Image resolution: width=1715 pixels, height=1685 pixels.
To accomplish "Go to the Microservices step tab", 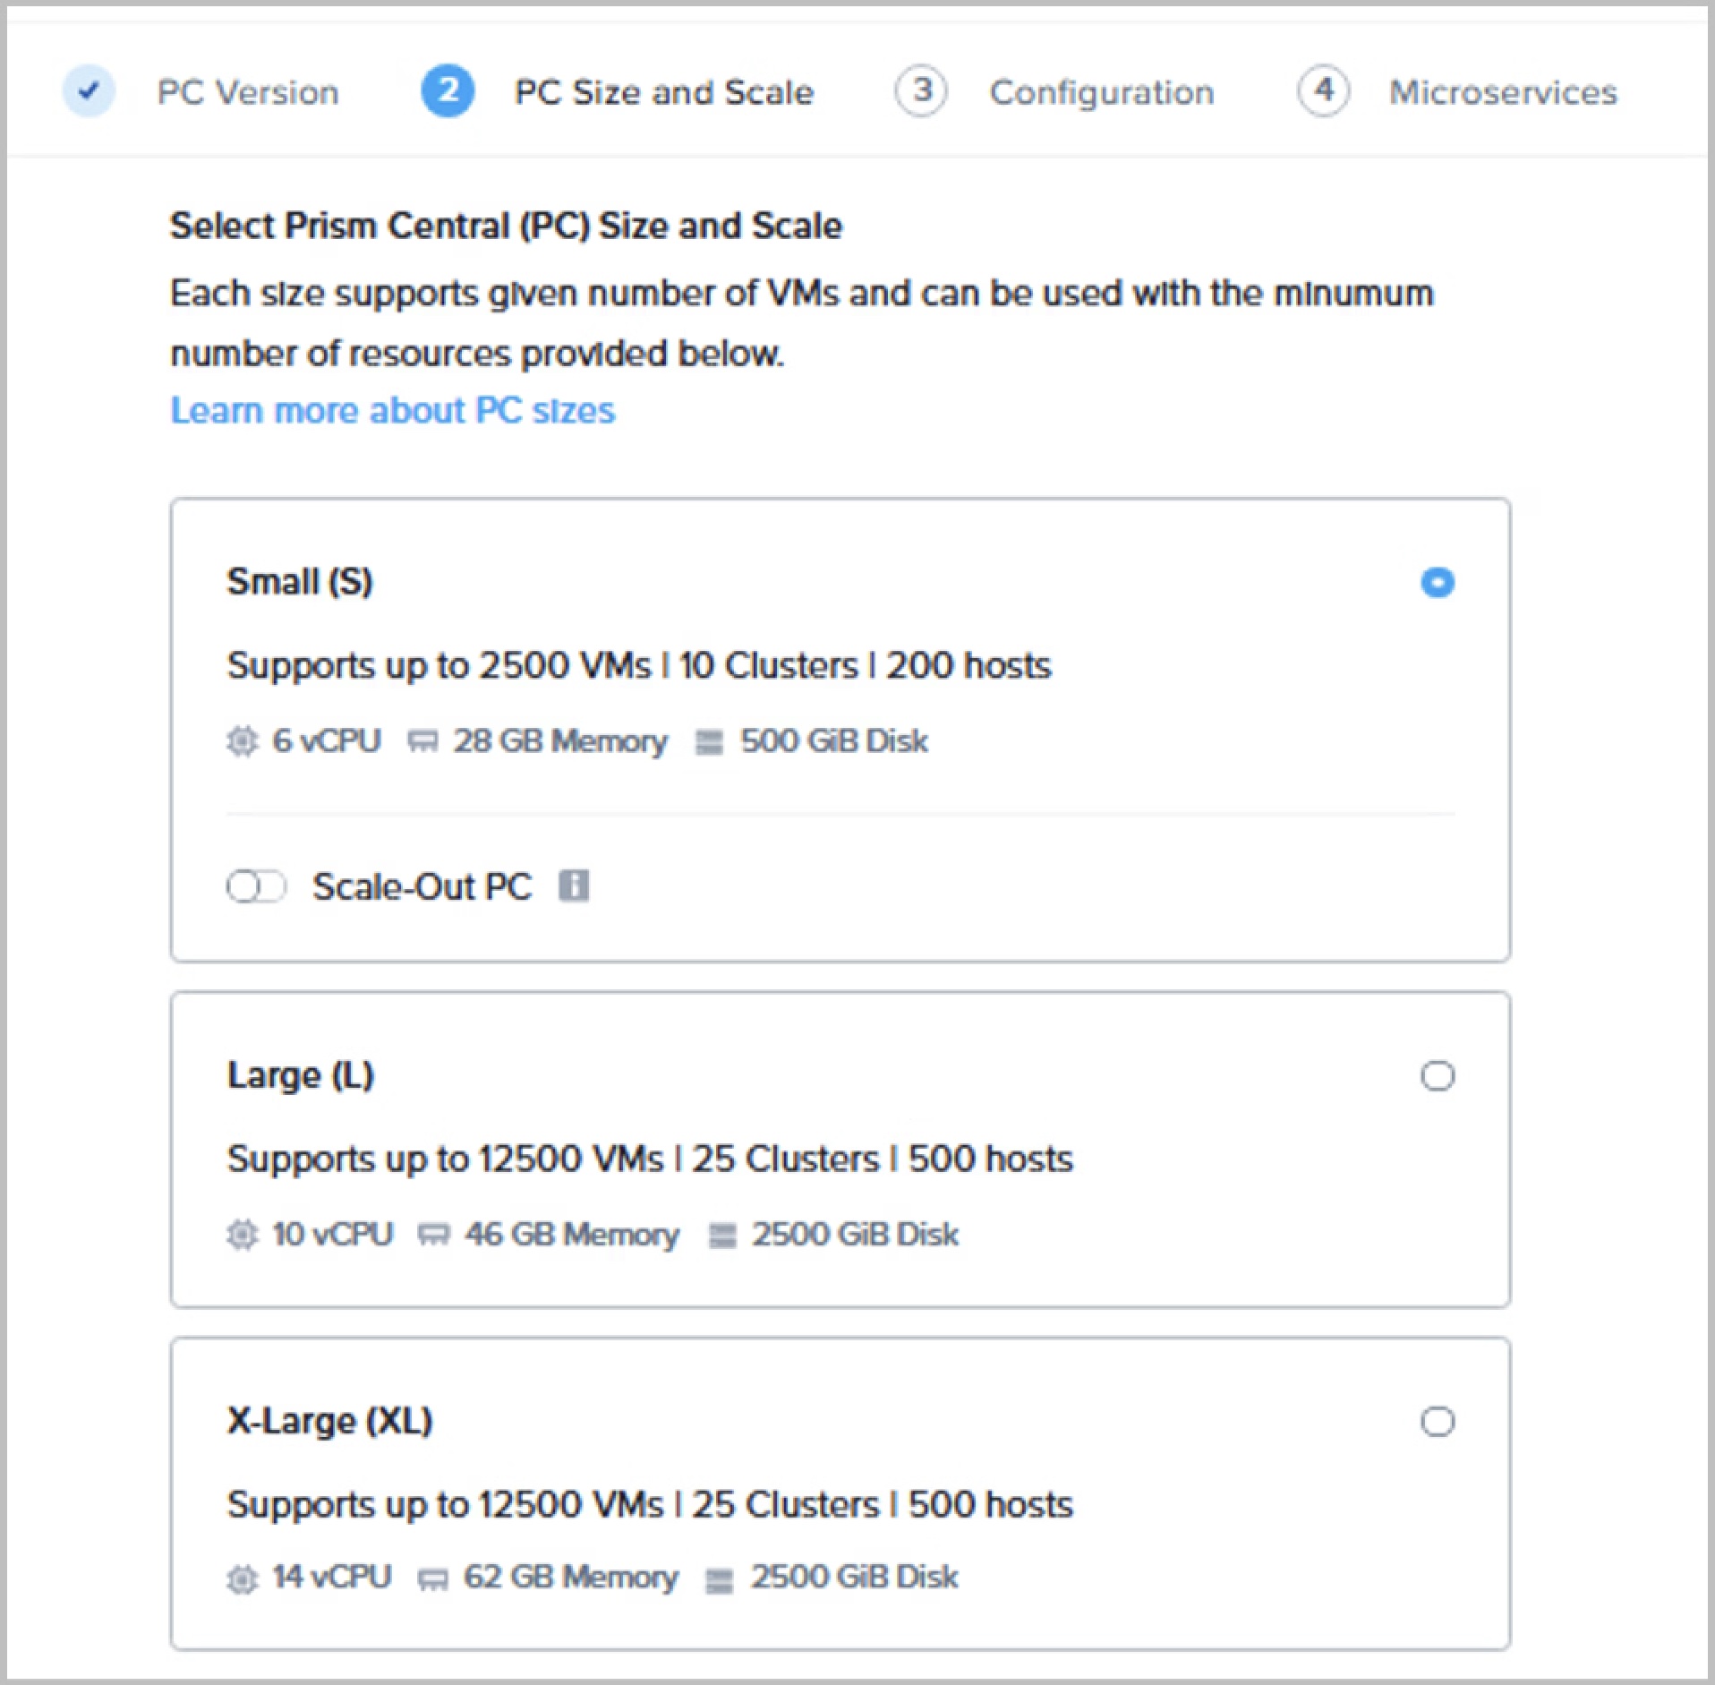I will point(1503,92).
